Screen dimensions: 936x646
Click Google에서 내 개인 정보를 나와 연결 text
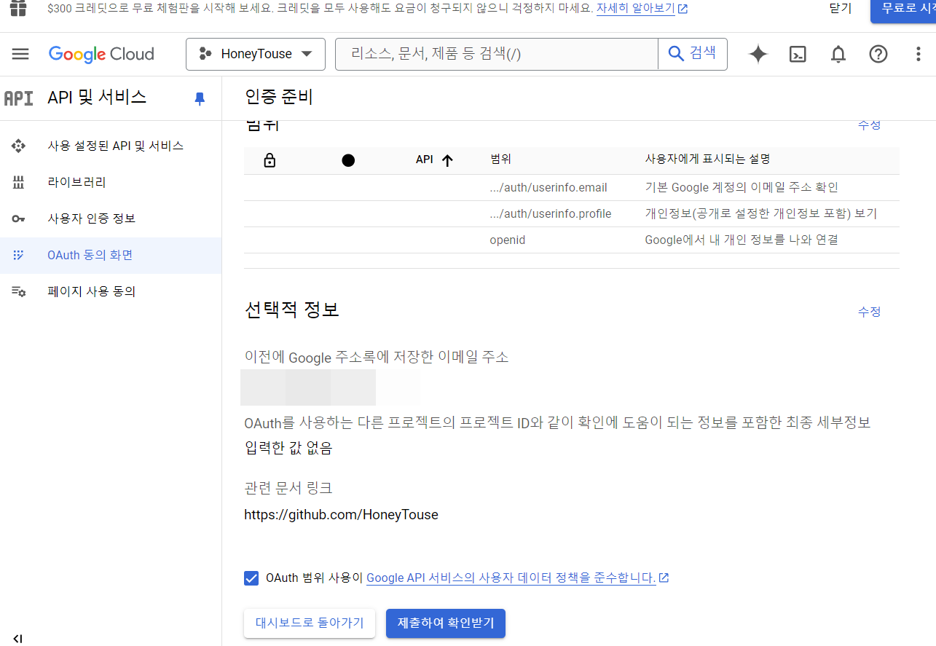pyautogui.click(x=742, y=240)
